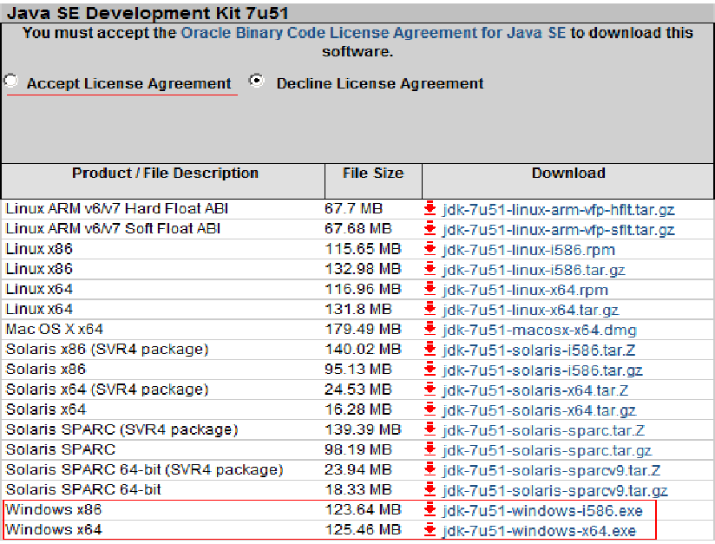Click the 98.19 MB file size

(358, 449)
